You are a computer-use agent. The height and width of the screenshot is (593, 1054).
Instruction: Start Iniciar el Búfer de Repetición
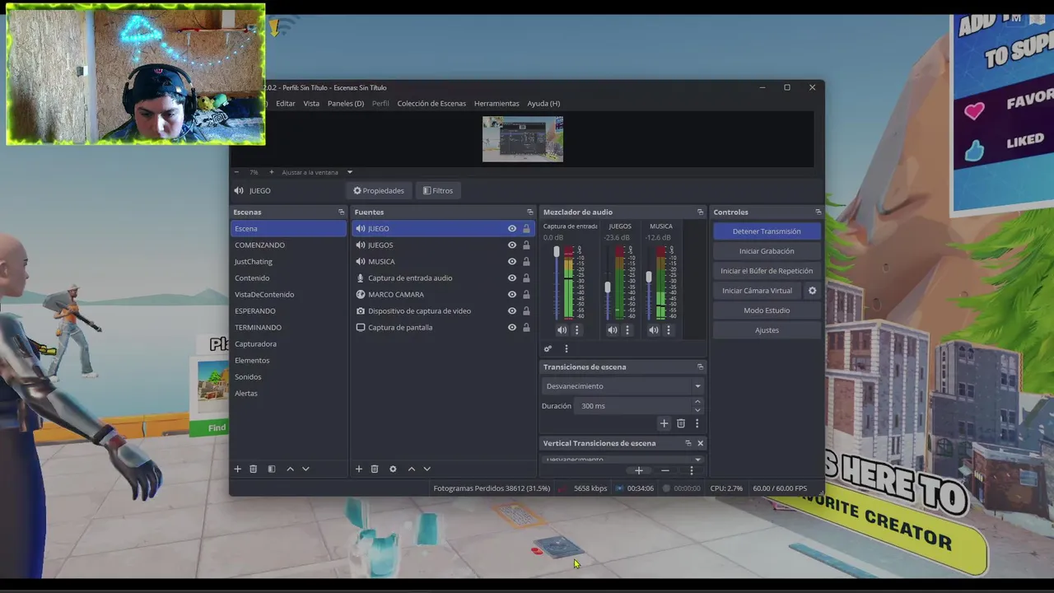767,271
